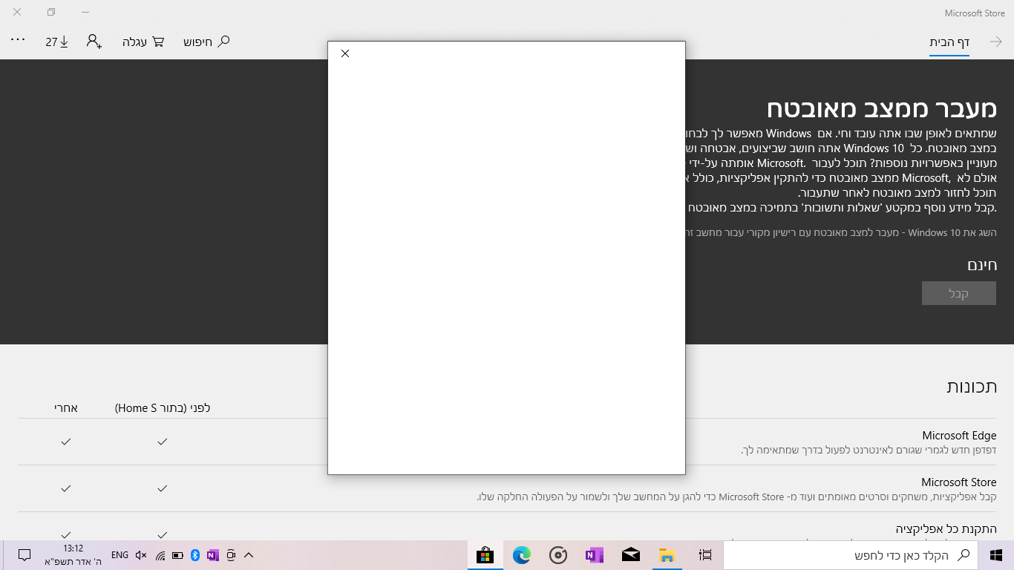1014x570 pixels.
Task: Open Task View on the taskbar
Action: (x=705, y=555)
